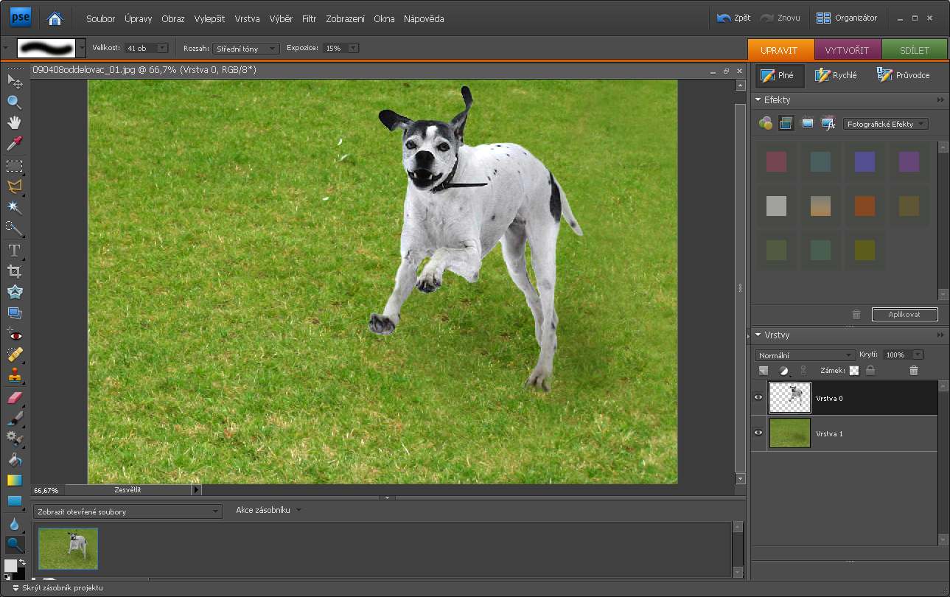Click the foreground color swatch
This screenshot has height=597, width=950.
tap(10, 565)
